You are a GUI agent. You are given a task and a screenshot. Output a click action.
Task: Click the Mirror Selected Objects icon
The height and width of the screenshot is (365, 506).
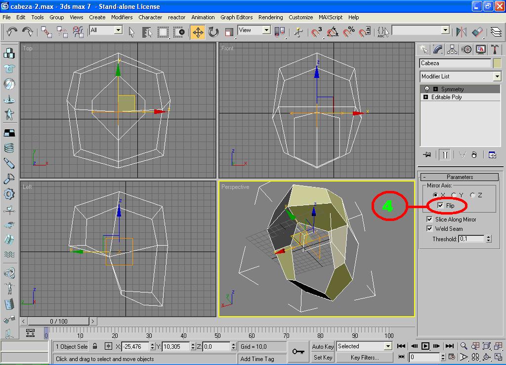(x=461, y=32)
